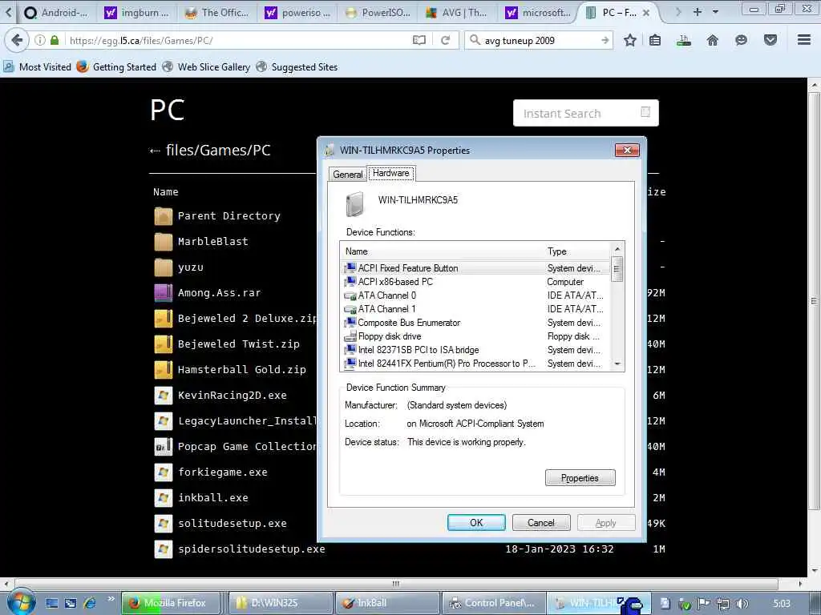Image resolution: width=821 pixels, height=615 pixels.
Task: Focus the Instant Search field
Action: click(x=585, y=113)
